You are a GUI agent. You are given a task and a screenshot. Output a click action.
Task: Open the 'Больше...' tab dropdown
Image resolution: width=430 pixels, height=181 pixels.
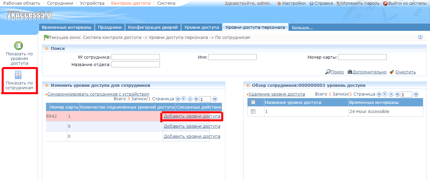coord(302,27)
